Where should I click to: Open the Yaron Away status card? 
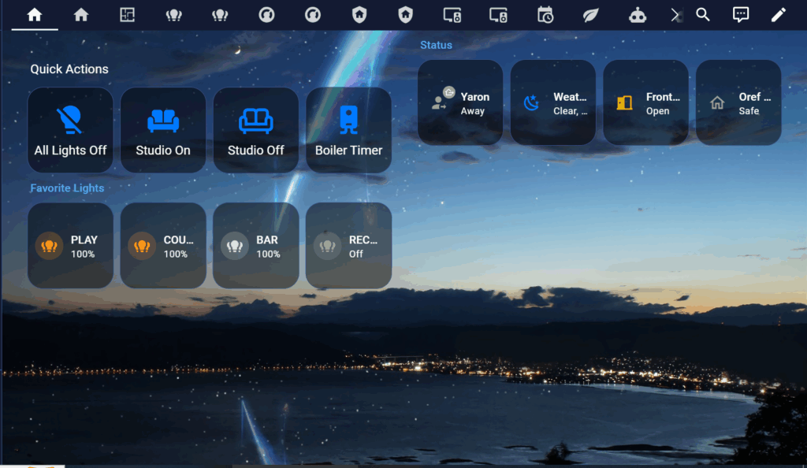[460, 102]
